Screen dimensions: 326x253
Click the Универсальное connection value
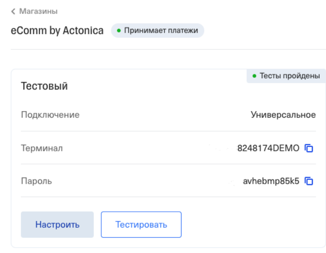click(283, 115)
